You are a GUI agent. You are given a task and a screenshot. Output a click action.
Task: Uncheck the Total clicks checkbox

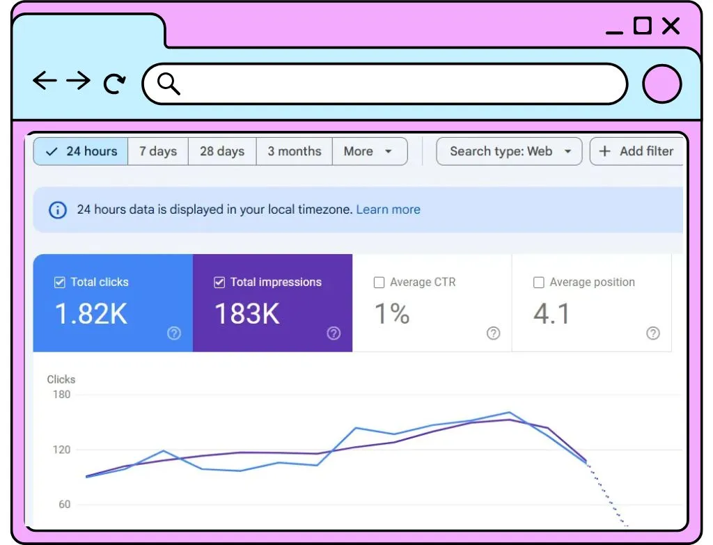click(x=60, y=283)
